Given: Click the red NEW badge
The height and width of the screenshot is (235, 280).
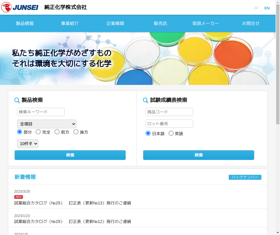Looking at the screenshot, I should point(19,197).
